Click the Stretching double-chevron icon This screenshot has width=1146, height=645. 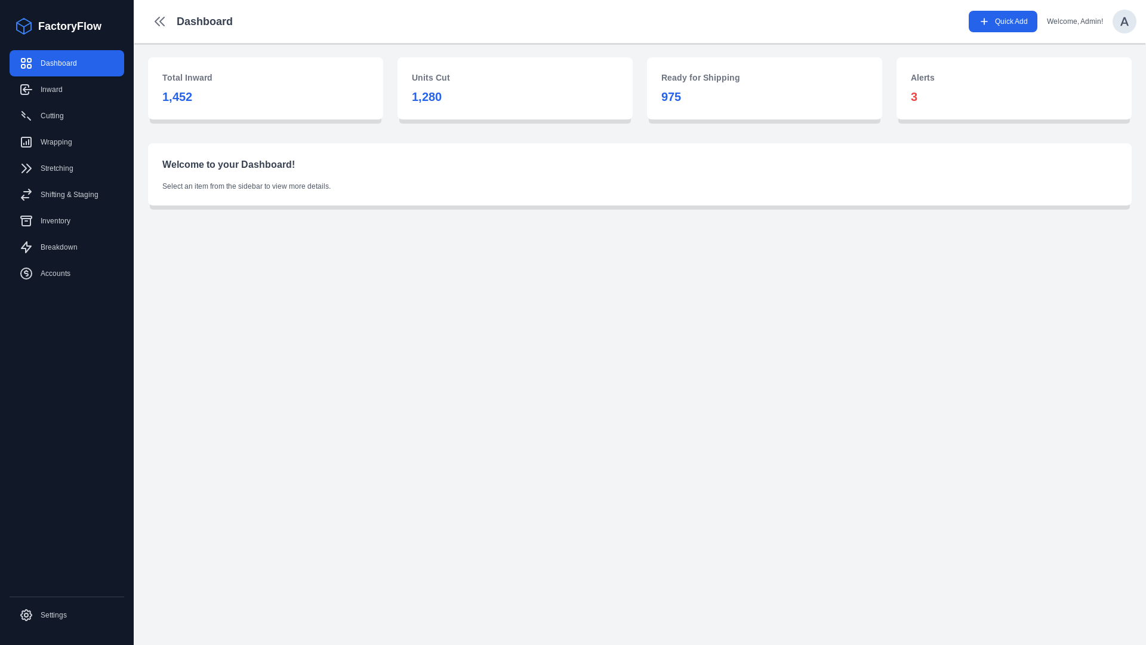26,168
